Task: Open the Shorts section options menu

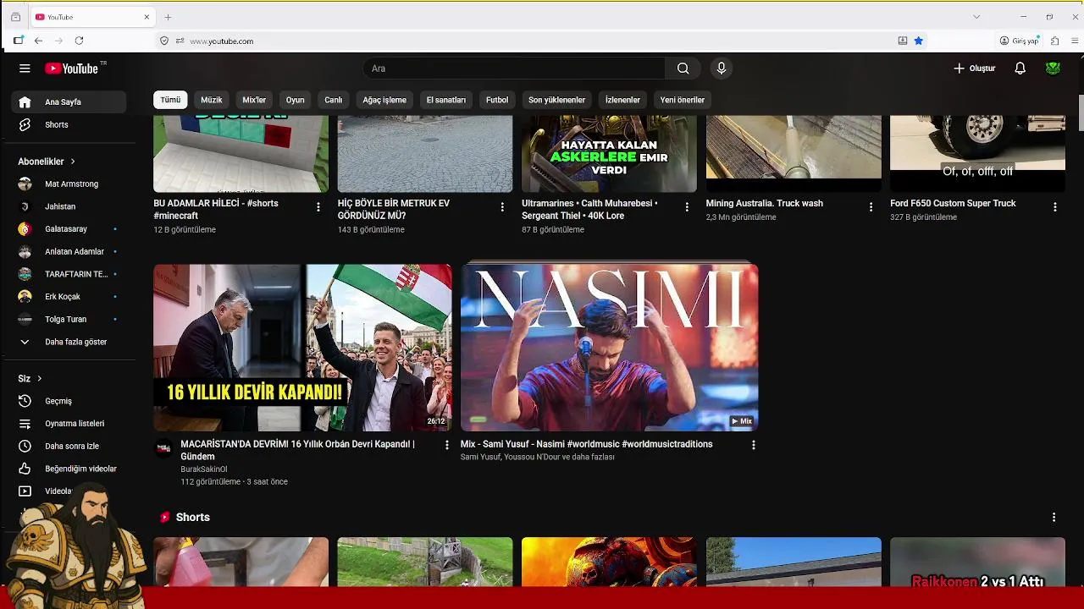Action: tap(1054, 517)
